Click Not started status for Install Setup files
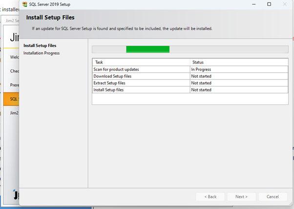Image resolution: width=294 pixels, height=209 pixels. click(x=239, y=90)
